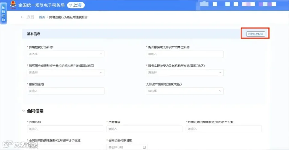Open the 合同约定付款日期 date picker
This screenshot has height=150, width=289.
point(127,147)
